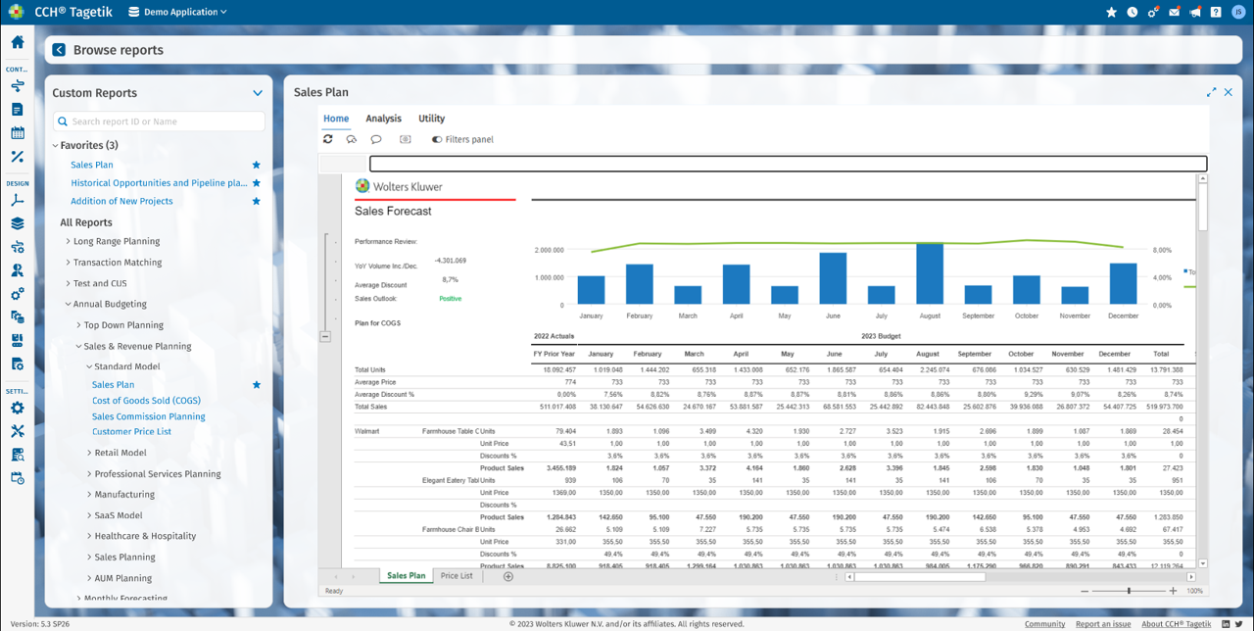
Task: Click the megaphone announcements icon
Action: (x=1194, y=12)
